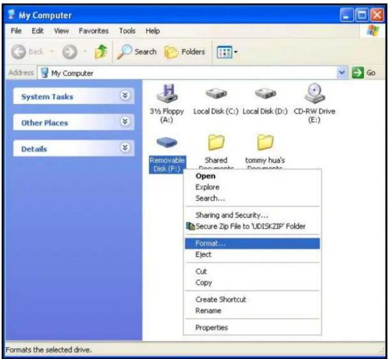Image resolution: width=388 pixels, height=359 pixels.
Task: Open the Edit menu
Action: pyautogui.click(x=38, y=31)
